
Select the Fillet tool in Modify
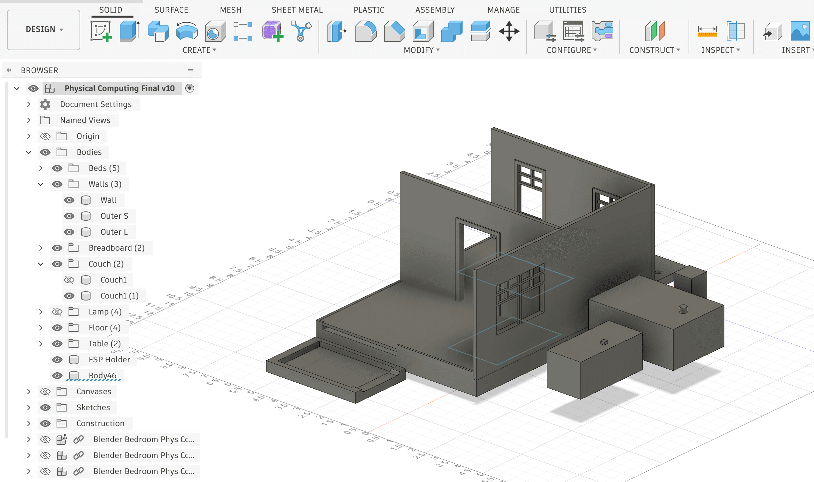(x=366, y=31)
